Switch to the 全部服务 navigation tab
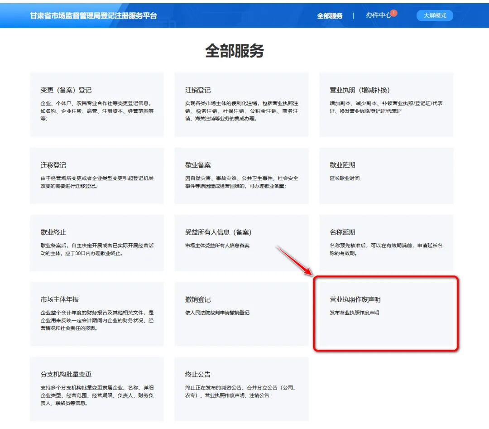The height and width of the screenshot is (429, 489). [x=330, y=15]
